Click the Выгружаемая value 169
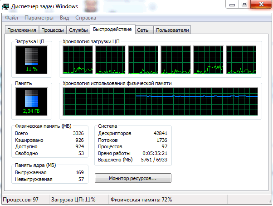Screen dimensions: 273x206 [x=80, y=172]
